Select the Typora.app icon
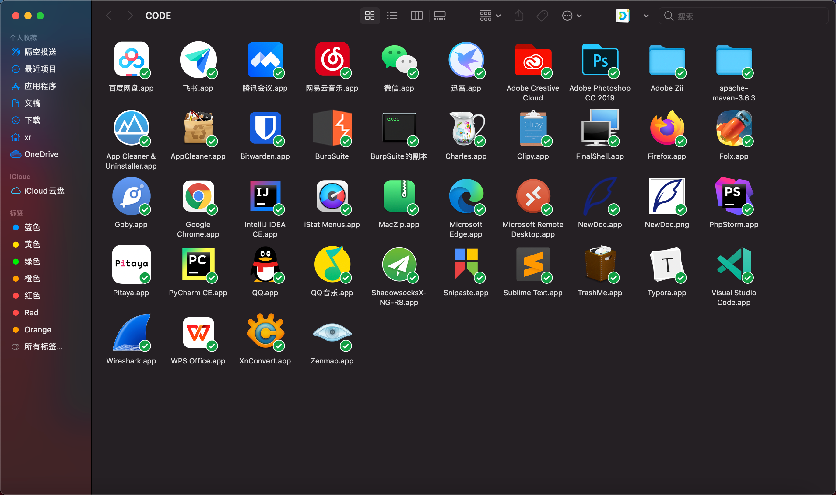Image resolution: width=836 pixels, height=495 pixels. point(667,265)
